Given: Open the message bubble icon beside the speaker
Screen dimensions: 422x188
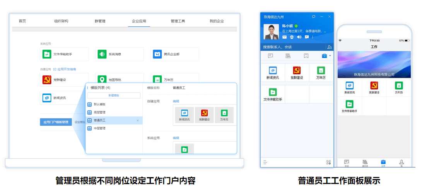Looking at the screenshot, I should pos(307,37).
